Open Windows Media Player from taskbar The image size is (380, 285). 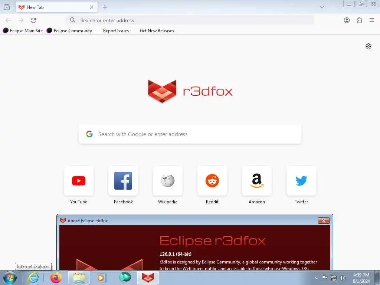coord(102,278)
